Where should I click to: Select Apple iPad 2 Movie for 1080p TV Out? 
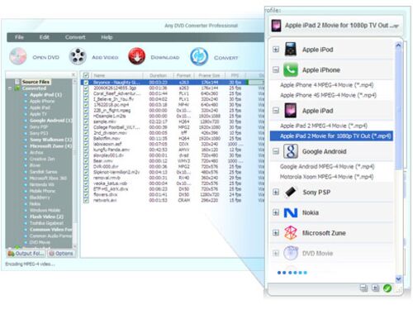click(x=331, y=136)
